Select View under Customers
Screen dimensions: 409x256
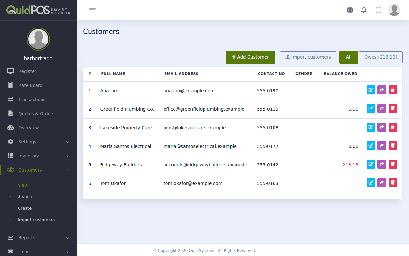tap(23, 185)
